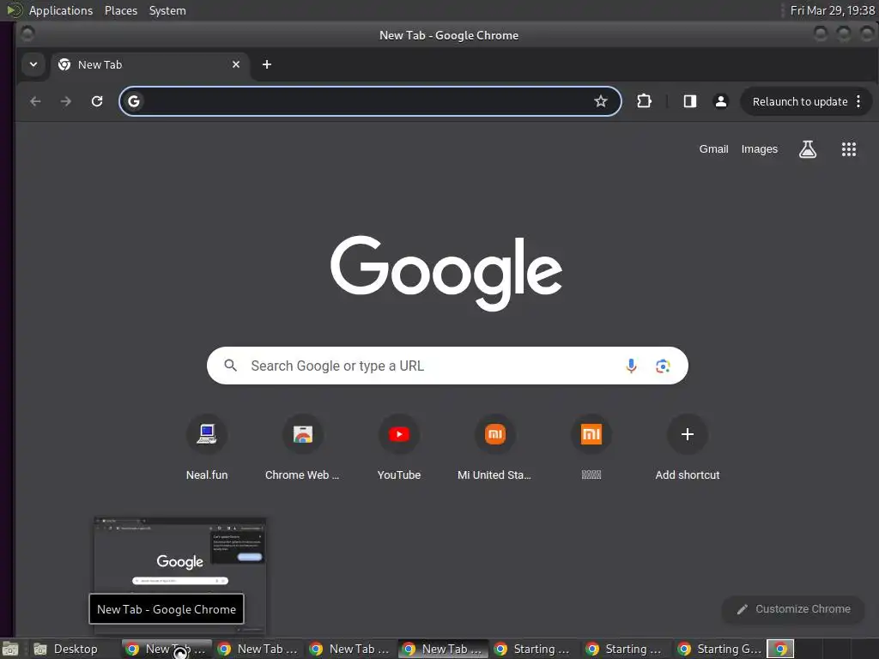Open the Chrome Web Store shortcut
Image resolution: width=879 pixels, height=659 pixels.
303,446
